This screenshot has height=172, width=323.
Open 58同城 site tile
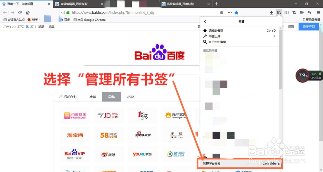[109, 135]
